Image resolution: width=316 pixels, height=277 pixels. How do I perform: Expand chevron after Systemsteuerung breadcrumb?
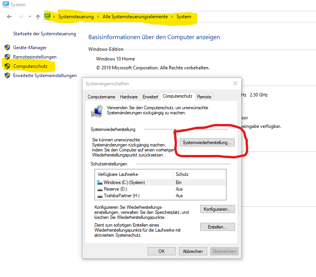tap(98, 17)
